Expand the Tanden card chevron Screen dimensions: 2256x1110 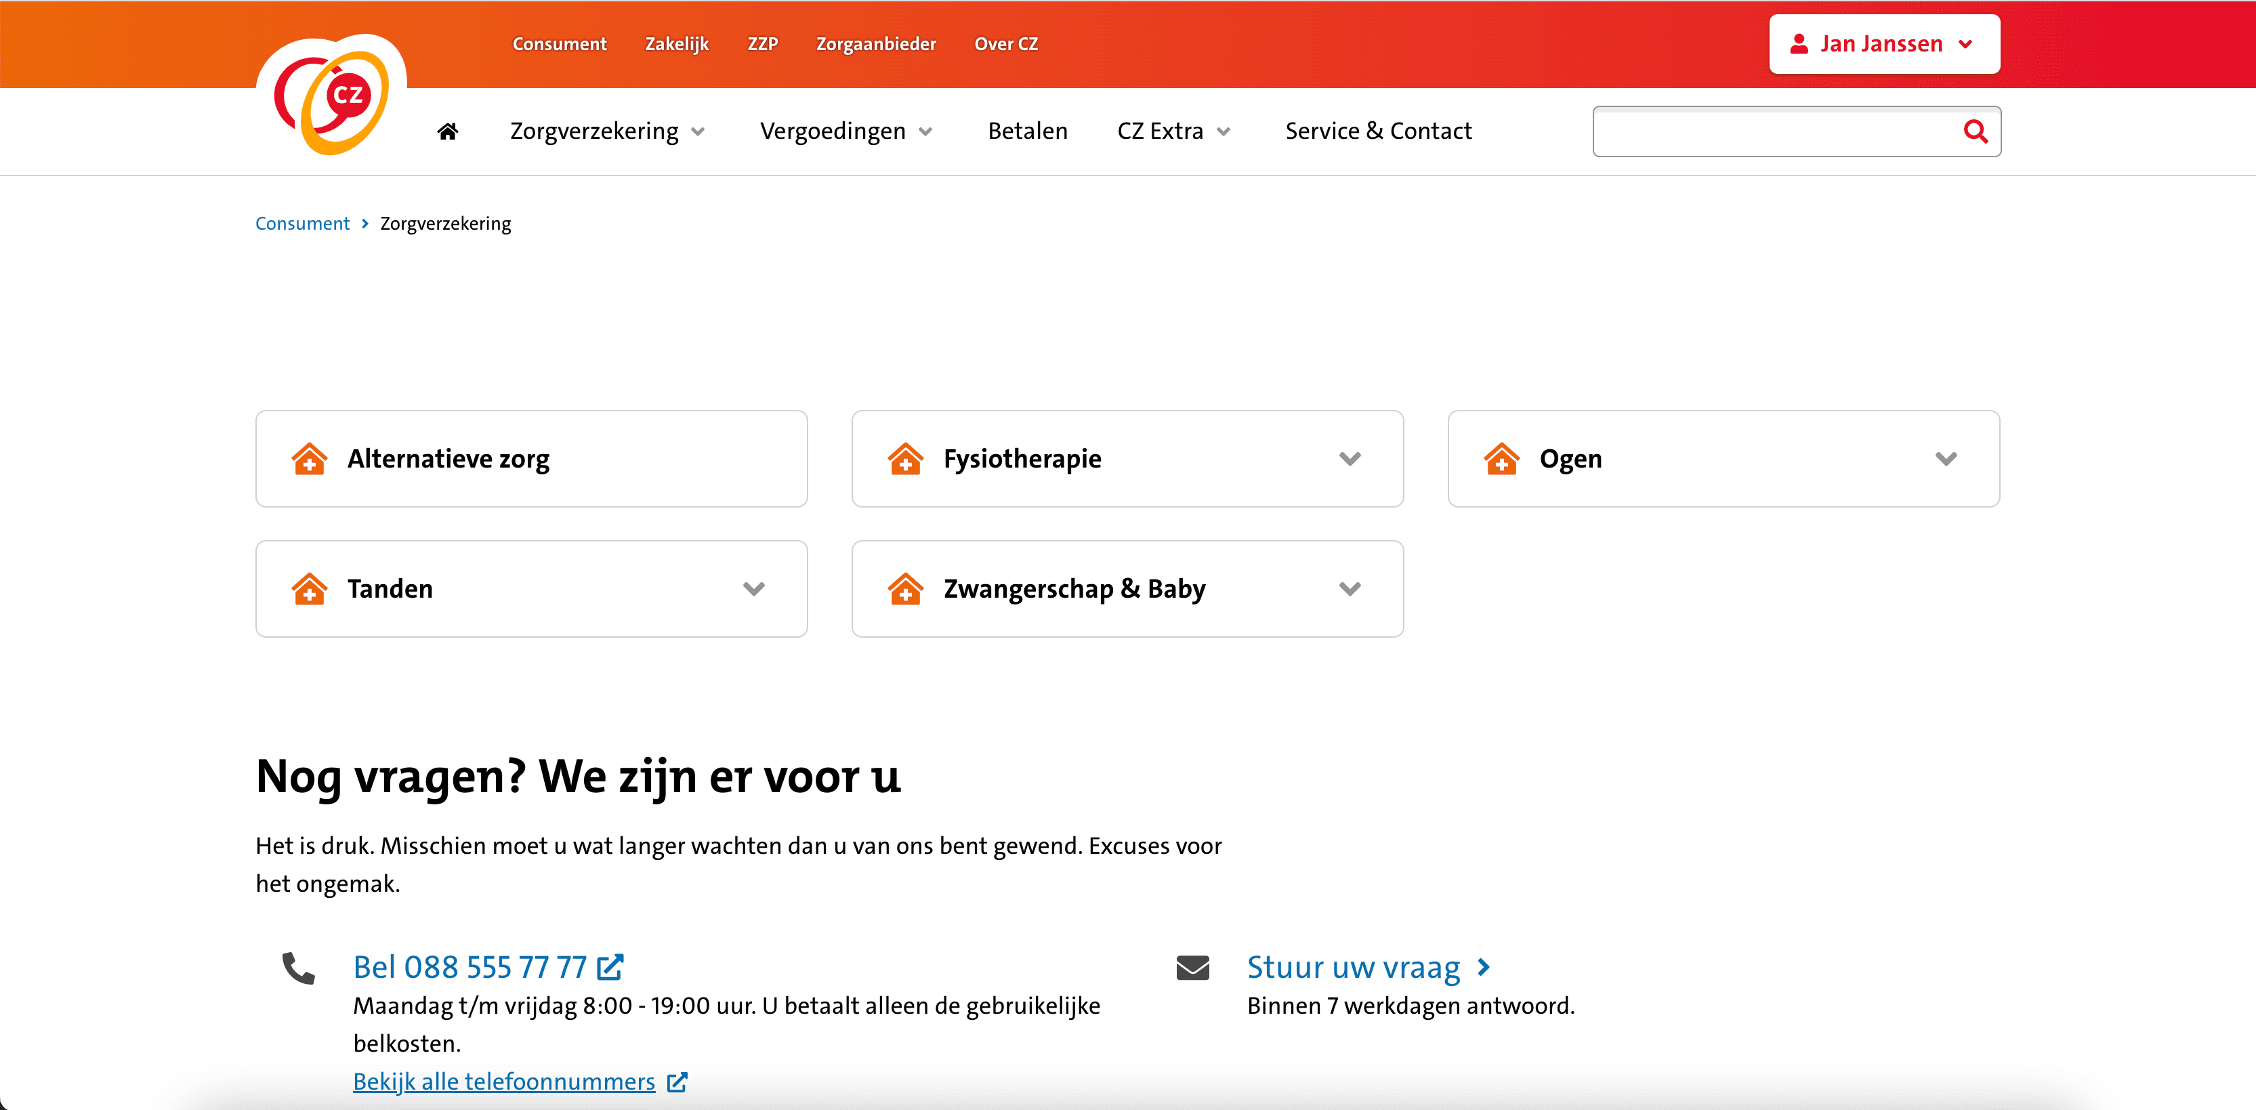[754, 589]
